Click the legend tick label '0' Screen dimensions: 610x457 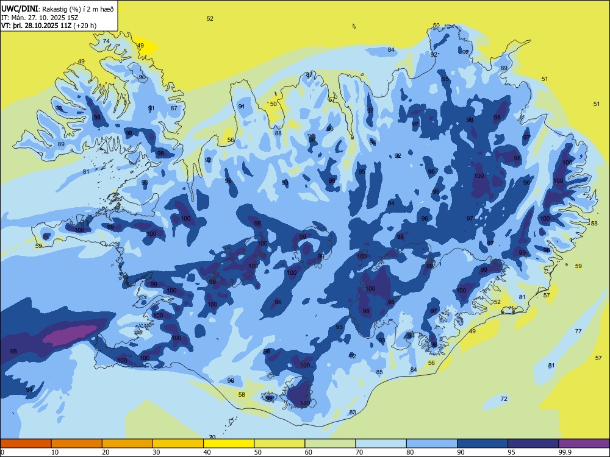tap(2, 452)
